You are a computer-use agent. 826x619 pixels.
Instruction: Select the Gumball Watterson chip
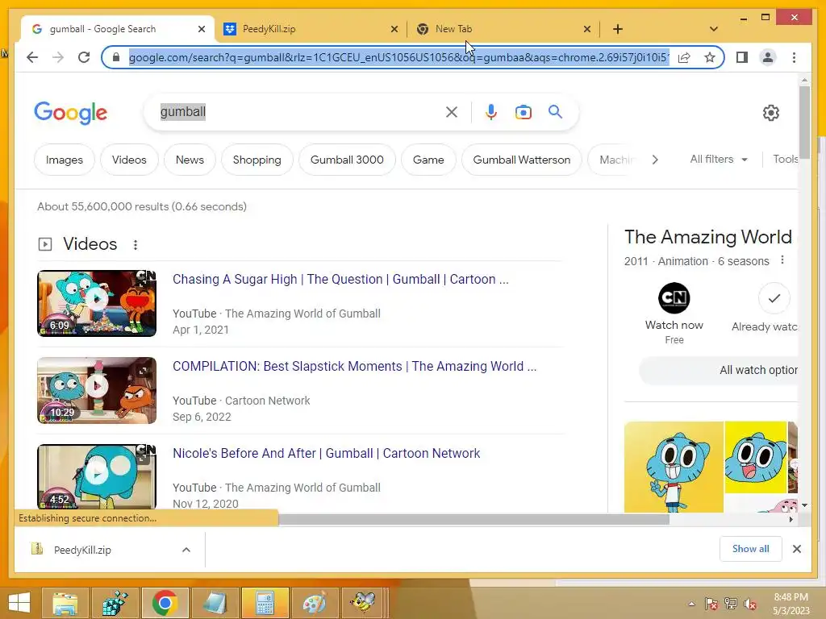point(522,160)
